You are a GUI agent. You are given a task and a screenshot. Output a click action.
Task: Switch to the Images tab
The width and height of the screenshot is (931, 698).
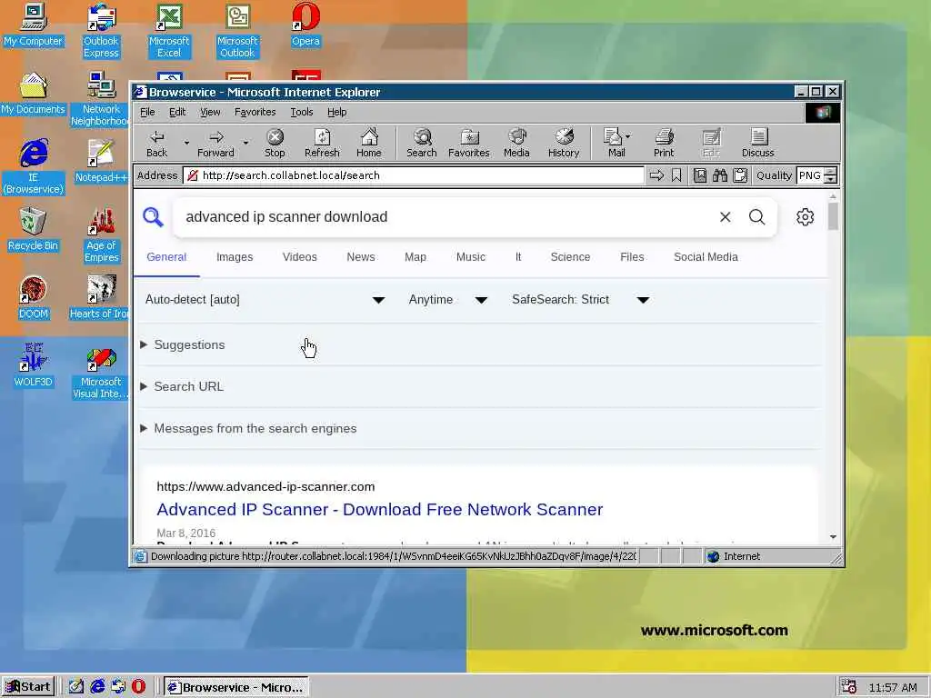click(235, 257)
